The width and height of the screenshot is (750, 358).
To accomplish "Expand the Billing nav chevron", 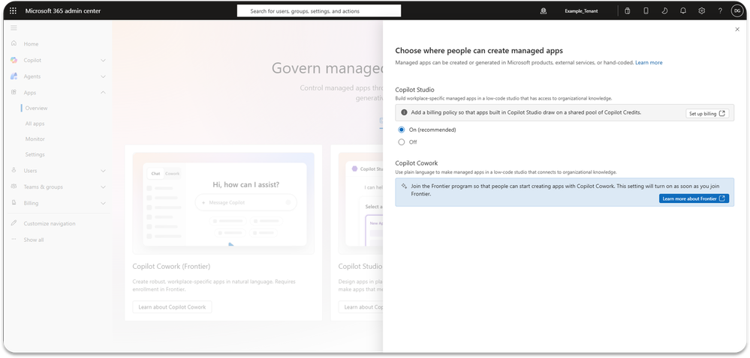I will pos(104,203).
